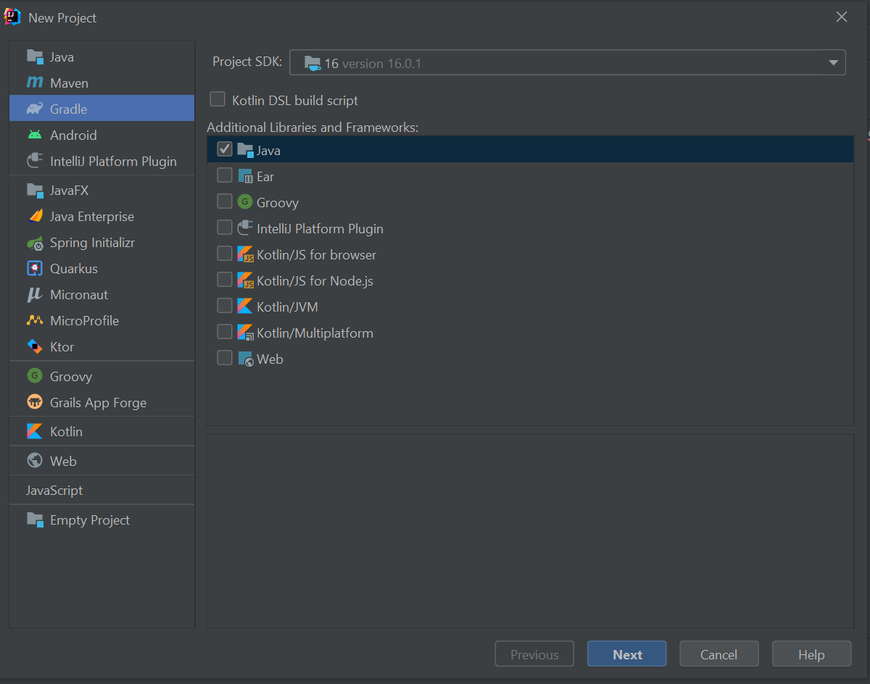Click the JavaFX folder icon
Image resolution: width=870 pixels, height=684 pixels.
pos(35,190)
